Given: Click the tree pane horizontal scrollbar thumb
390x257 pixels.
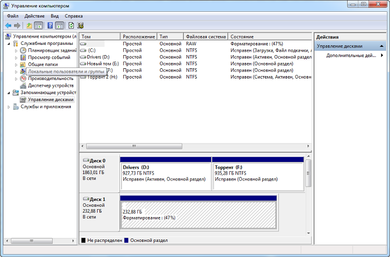Looking at the screenshot, I should pyautogui.click(x=32, y=241).
